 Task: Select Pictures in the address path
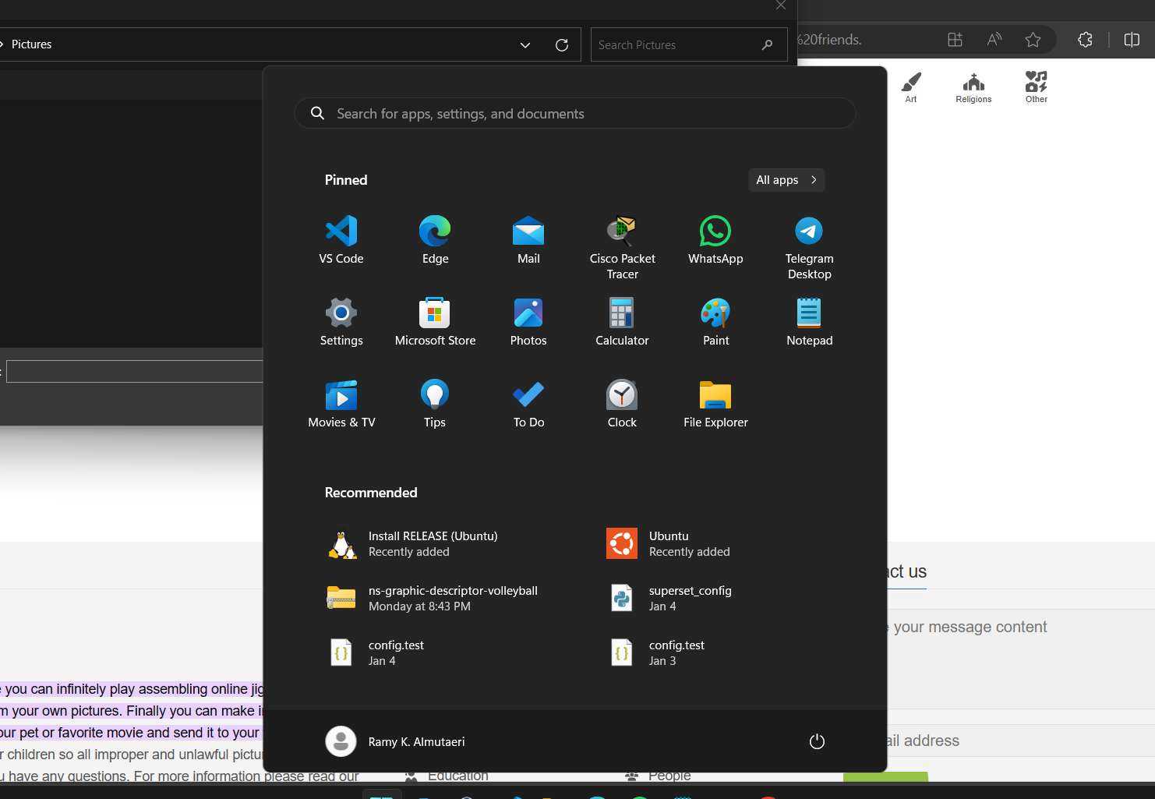pos(32,44)
